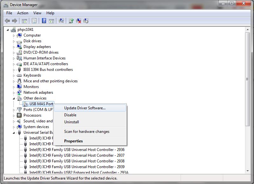This screenshot has height=184, width=254.
Task: Choose Disable in the context menu
Action: pos(90,115)
